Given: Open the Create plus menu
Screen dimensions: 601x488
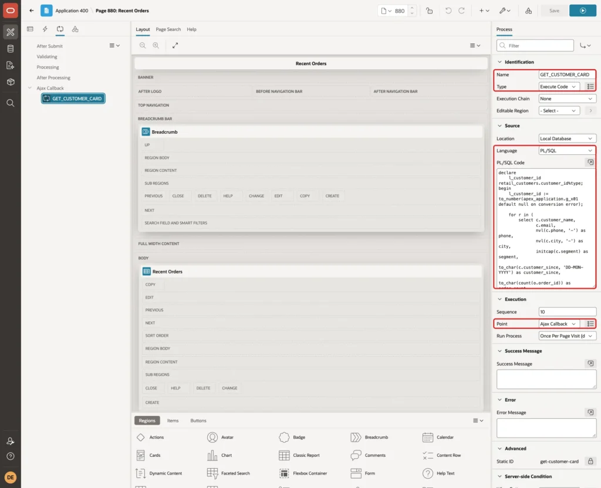Looking at the screenshot, I should (484, 11).
